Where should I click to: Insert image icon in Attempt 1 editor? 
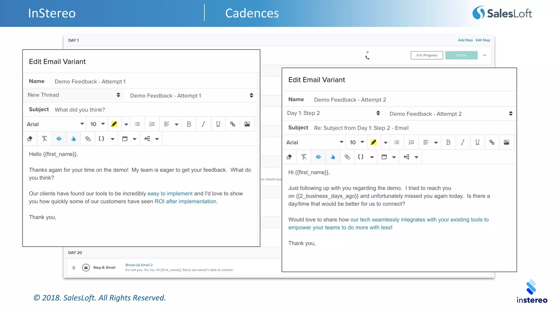click(247, 124)
